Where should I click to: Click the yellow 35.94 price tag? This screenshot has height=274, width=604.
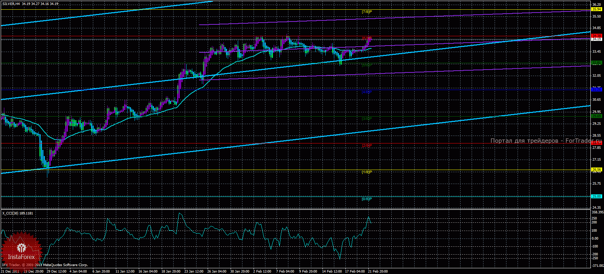[x=596, y=9]
